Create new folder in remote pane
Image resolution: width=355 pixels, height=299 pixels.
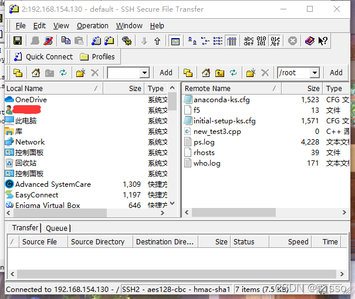pyautogui.click(x=251, y=73)
